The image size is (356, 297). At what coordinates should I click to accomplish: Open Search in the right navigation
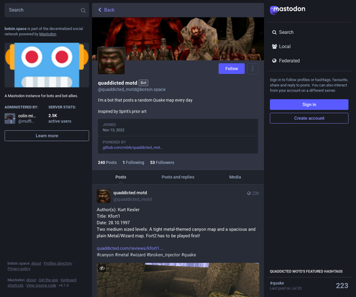point(283,33)
